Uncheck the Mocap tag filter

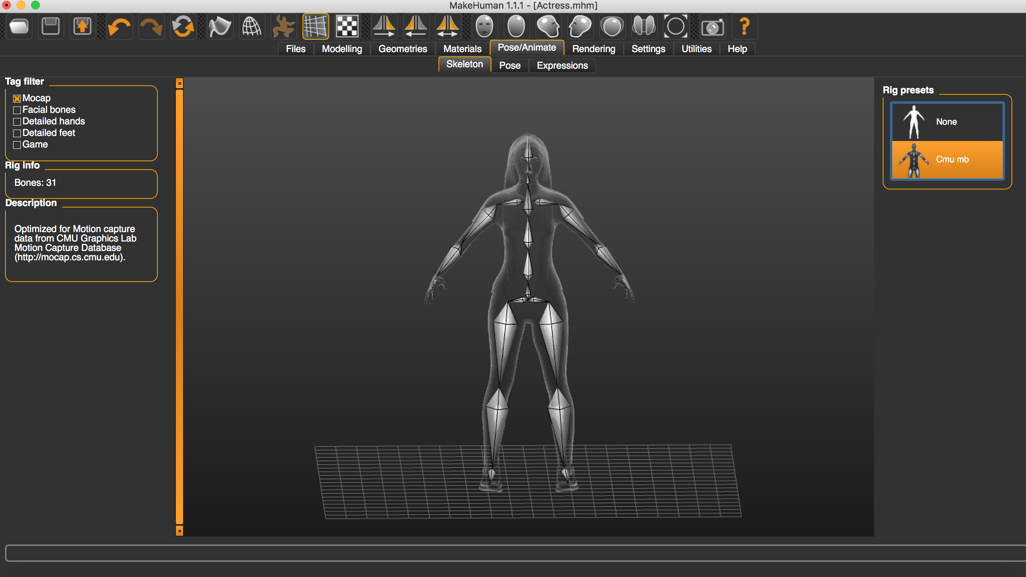pyautogui.click(x=17, y=98)
